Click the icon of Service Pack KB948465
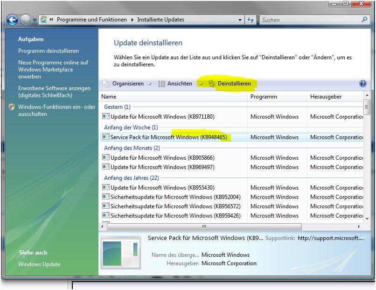 coord(105,137)
